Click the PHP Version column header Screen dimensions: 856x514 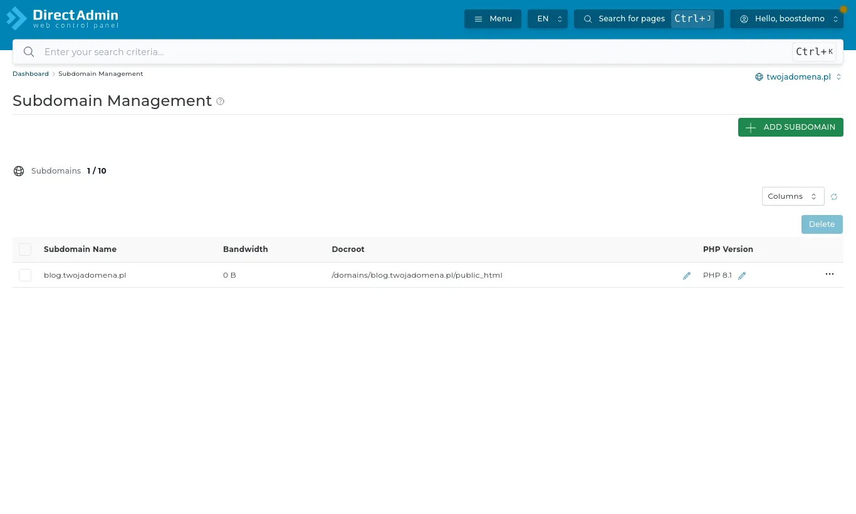pos(728,249)
